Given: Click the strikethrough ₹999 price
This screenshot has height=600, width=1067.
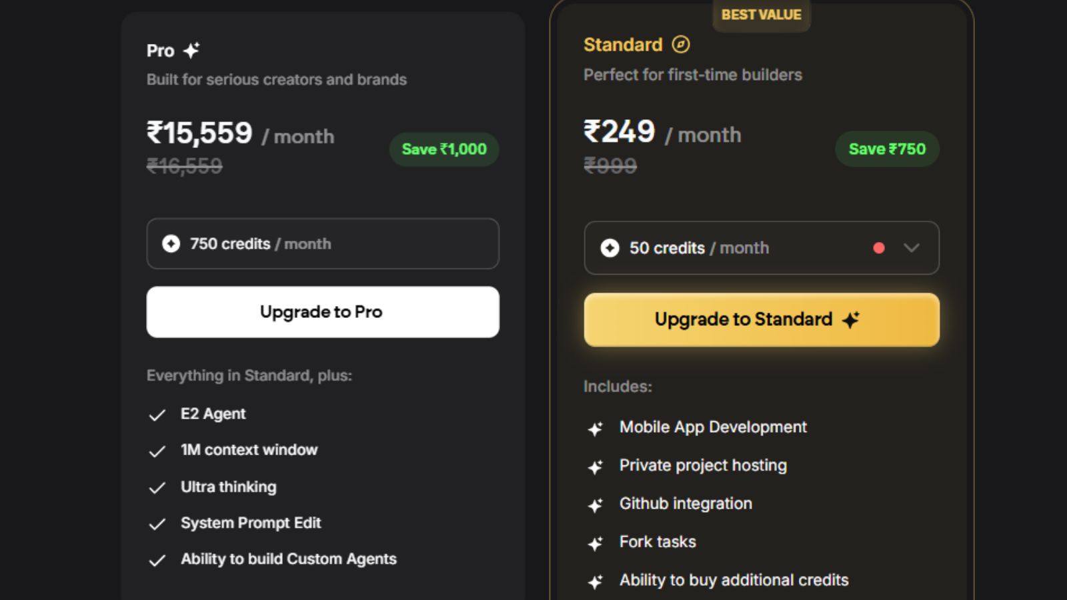Looking at the screenshot, I should 610,166.
